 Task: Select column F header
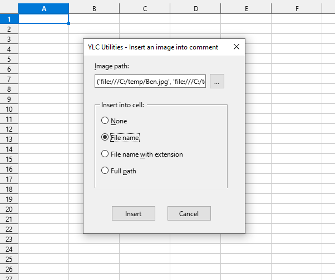click(297, 9)
